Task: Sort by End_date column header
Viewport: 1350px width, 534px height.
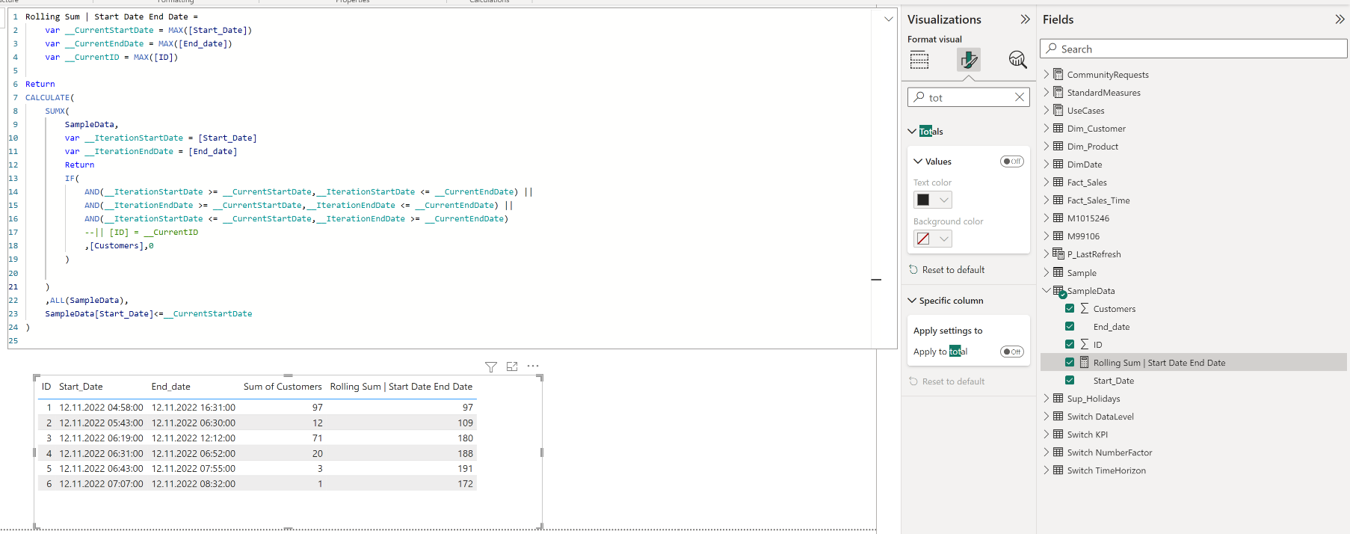Action: click(170, 387)
